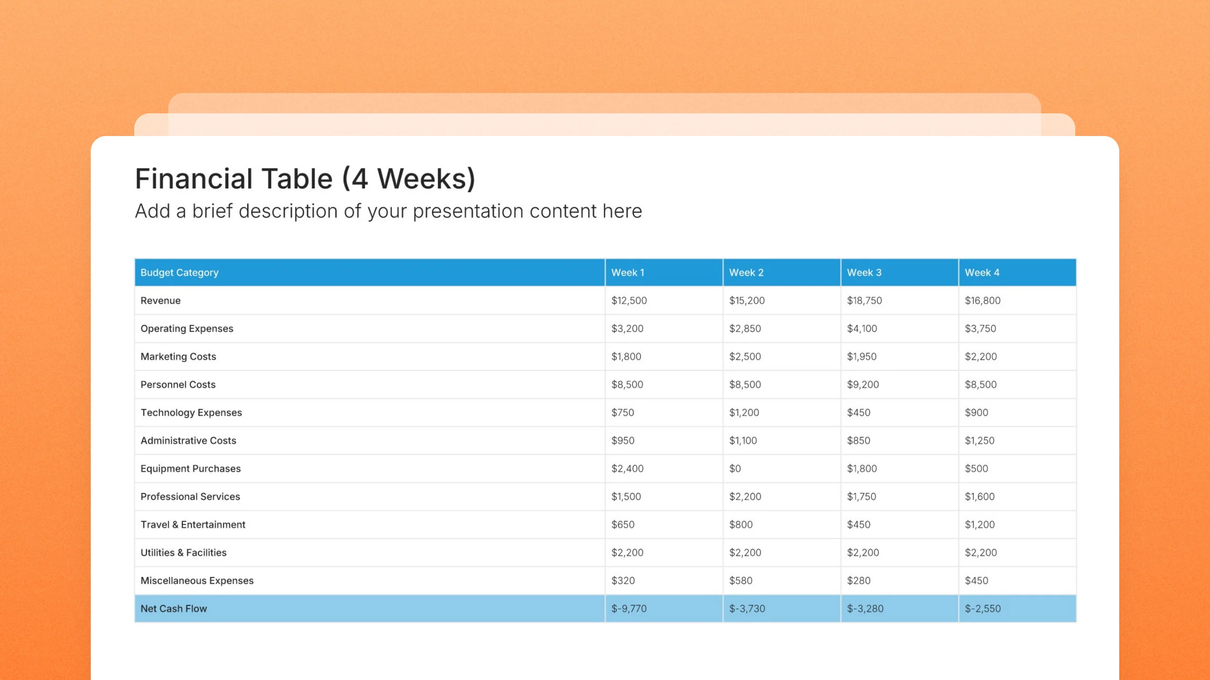
Task: Click Revenue Week 1 value $12,500
Action: tap(629, 300)
